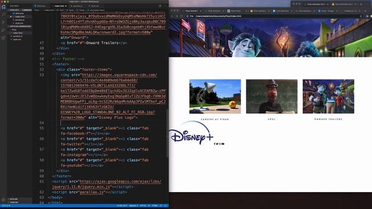Click the language mode in the status bar

[x=155, y=206]
